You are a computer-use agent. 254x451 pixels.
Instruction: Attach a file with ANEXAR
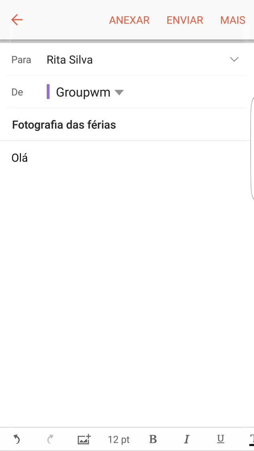[x=129, y=20]
